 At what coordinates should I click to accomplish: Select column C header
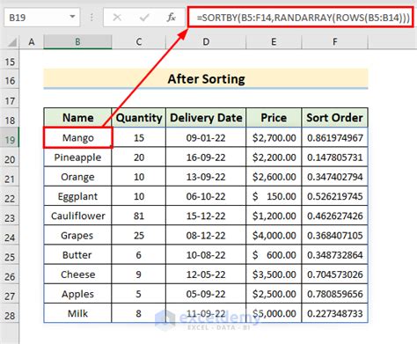139,42
